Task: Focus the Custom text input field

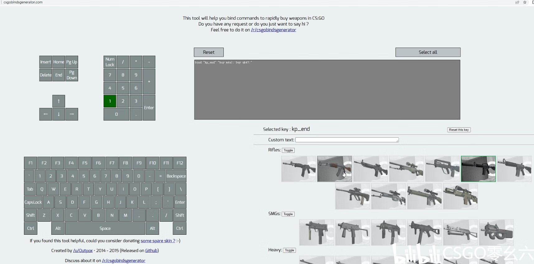Action: (347, 140)
